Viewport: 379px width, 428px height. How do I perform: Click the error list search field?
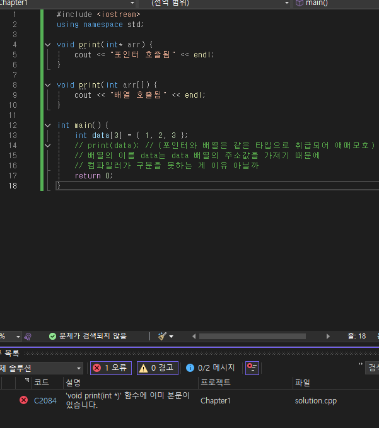point(373,368)
